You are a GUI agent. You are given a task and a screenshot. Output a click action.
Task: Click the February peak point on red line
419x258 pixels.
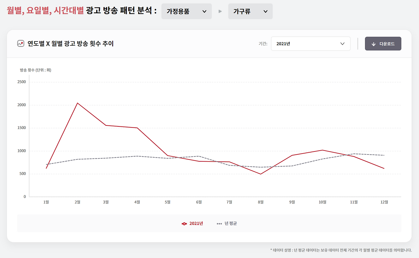(x=77, y=103)
